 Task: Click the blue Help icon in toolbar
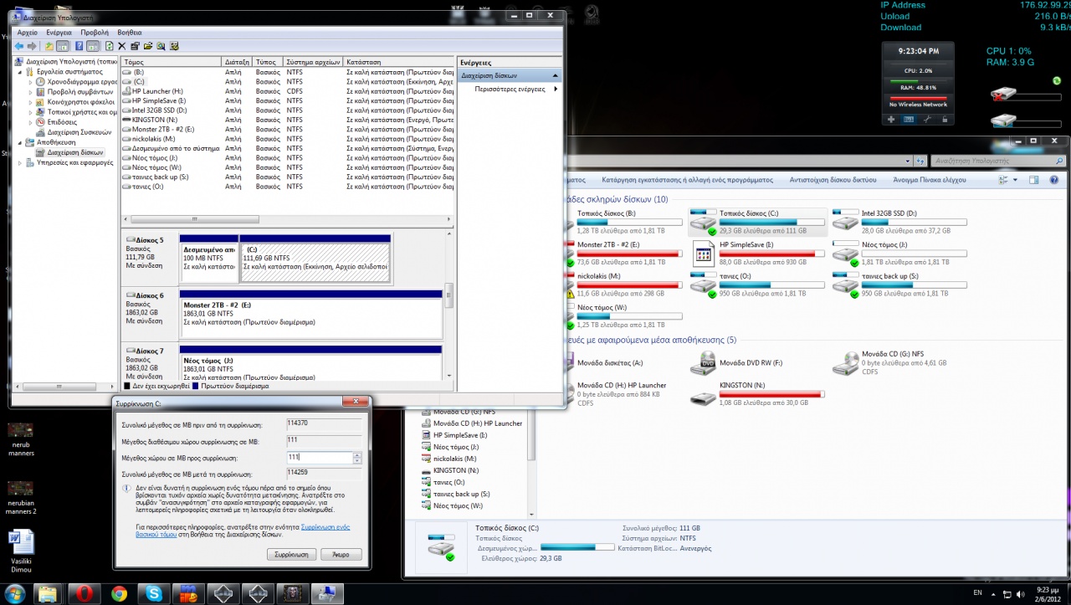[79, 46]
